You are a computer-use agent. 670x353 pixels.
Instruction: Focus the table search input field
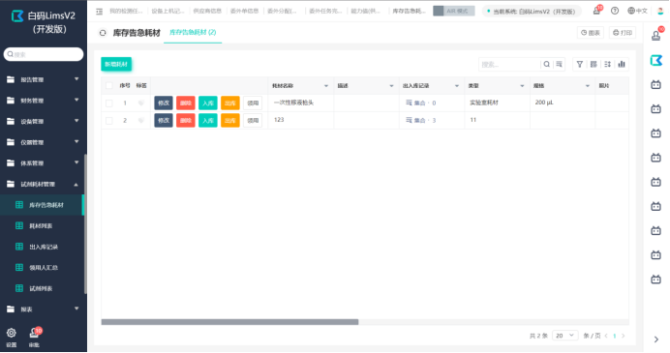[x=509, y=65]
